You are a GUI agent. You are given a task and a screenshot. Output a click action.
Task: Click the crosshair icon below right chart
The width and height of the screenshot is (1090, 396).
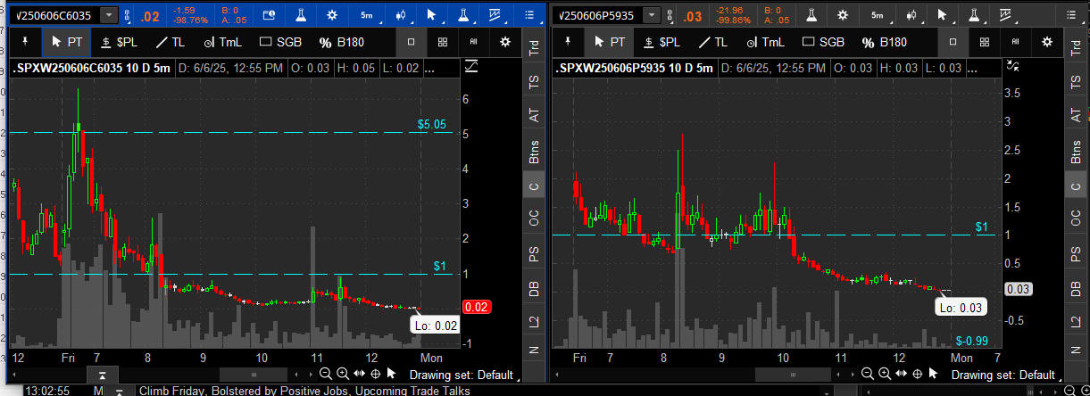[x=919, y=375]
